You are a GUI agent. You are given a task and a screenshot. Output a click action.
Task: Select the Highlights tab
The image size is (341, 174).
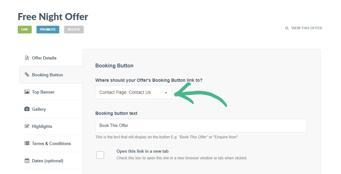[x=42, y=126]
